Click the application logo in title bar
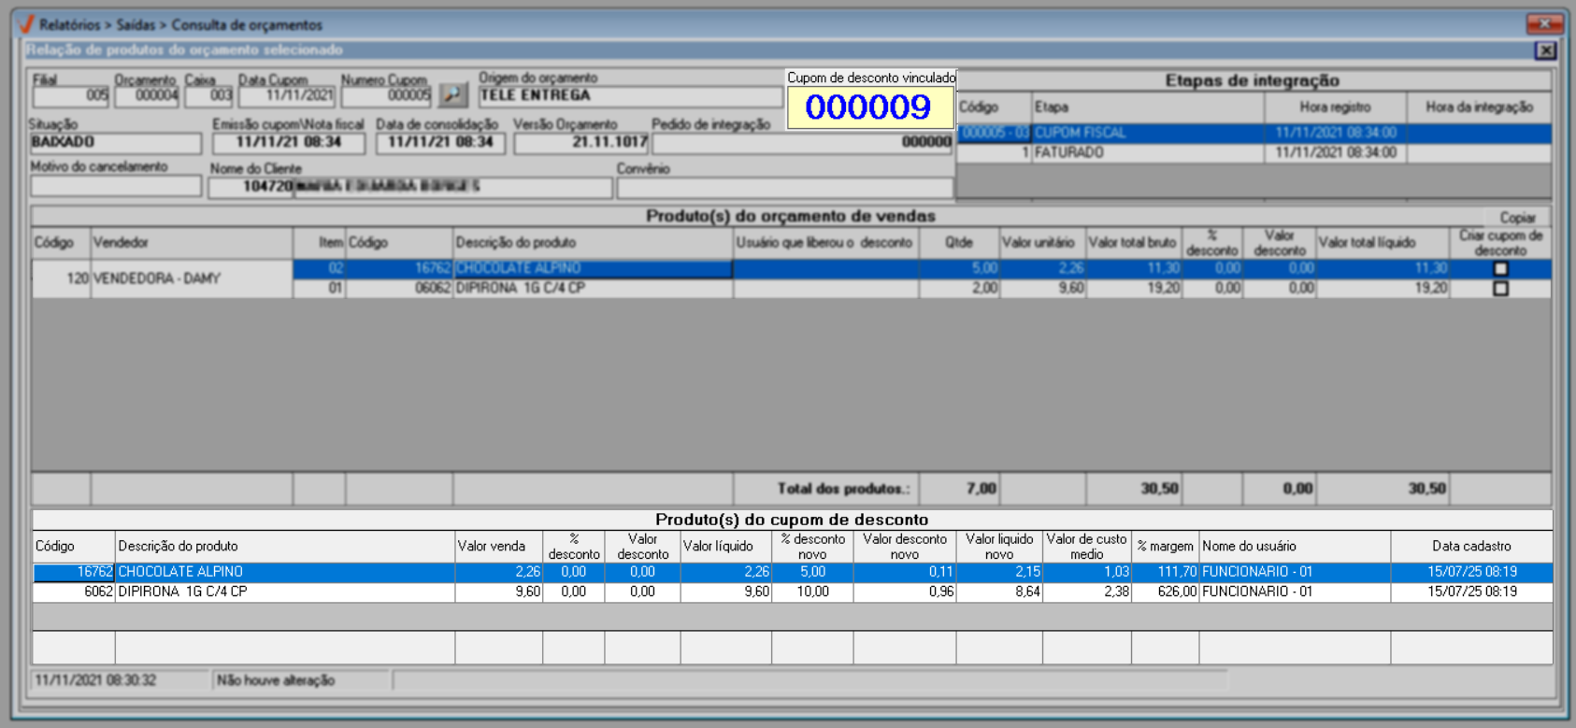This screenshot has width=1576, height=728. coord(25,24)
